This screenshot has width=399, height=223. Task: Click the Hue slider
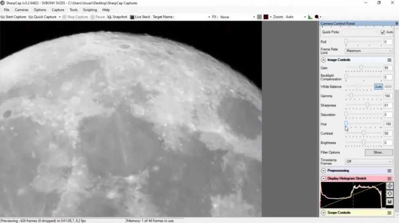[363, 124]
